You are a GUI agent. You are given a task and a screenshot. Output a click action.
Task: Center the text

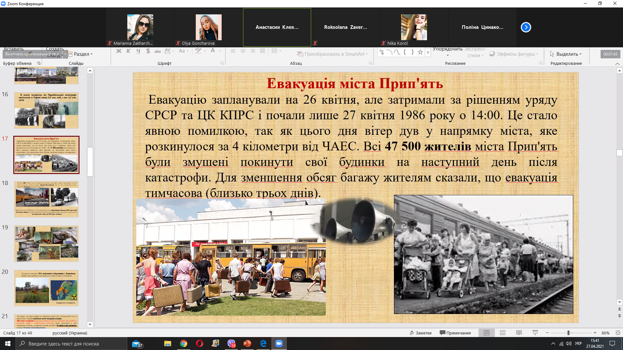[243, 51]
